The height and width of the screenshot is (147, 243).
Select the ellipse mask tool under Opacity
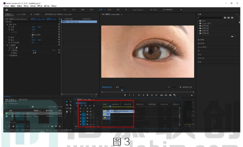(10, 47)
